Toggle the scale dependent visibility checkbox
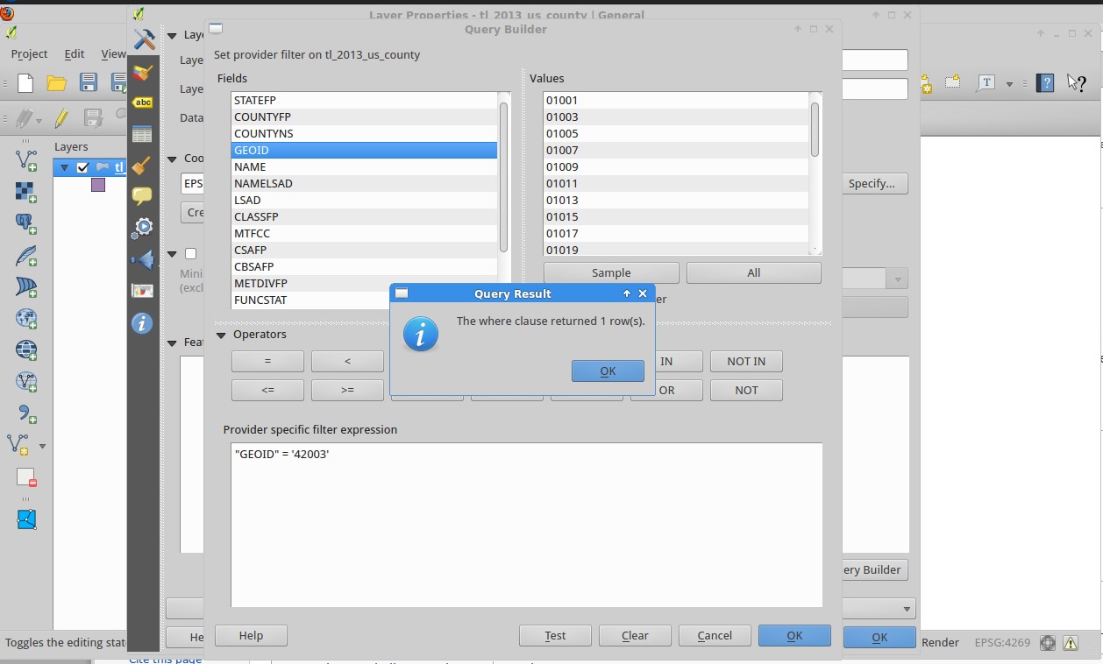Viewport: 1103px width, 664px height. (190, 254)
